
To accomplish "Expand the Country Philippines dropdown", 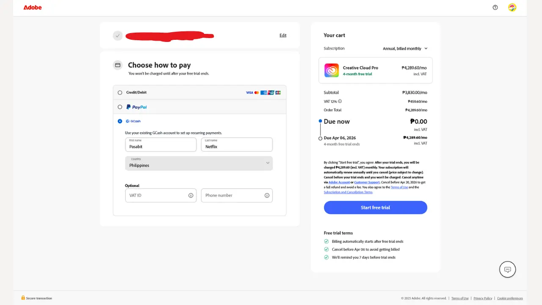I will pos(199,163).
